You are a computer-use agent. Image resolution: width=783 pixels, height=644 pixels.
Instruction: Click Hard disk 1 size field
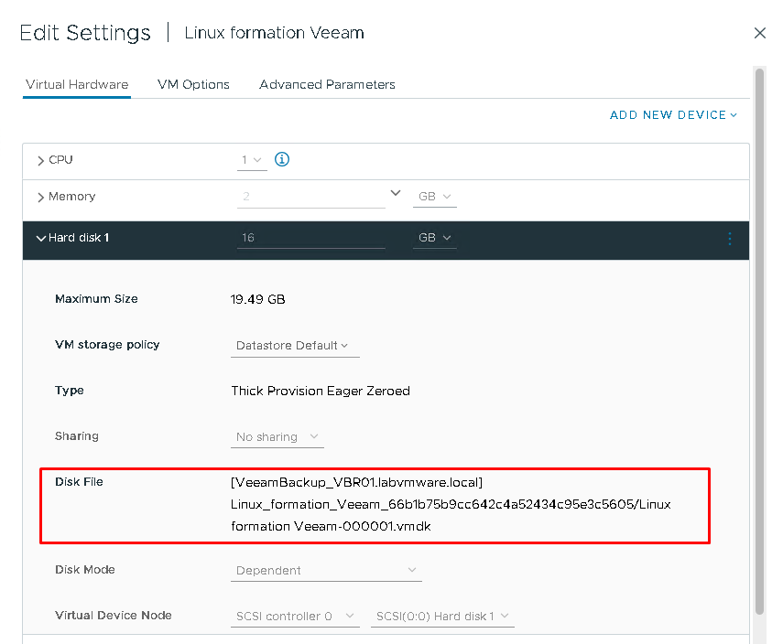310,238
